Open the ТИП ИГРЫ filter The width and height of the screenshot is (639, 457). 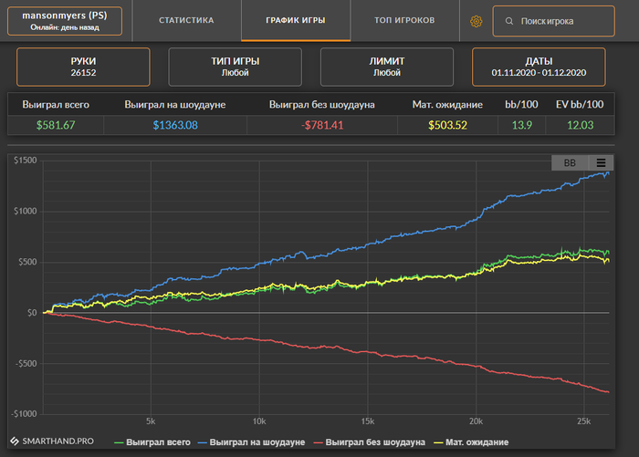[x=236, y=67]
